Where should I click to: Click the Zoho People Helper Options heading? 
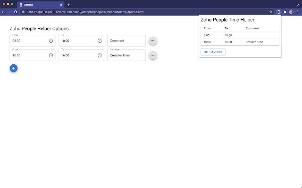tap(39, 29)
